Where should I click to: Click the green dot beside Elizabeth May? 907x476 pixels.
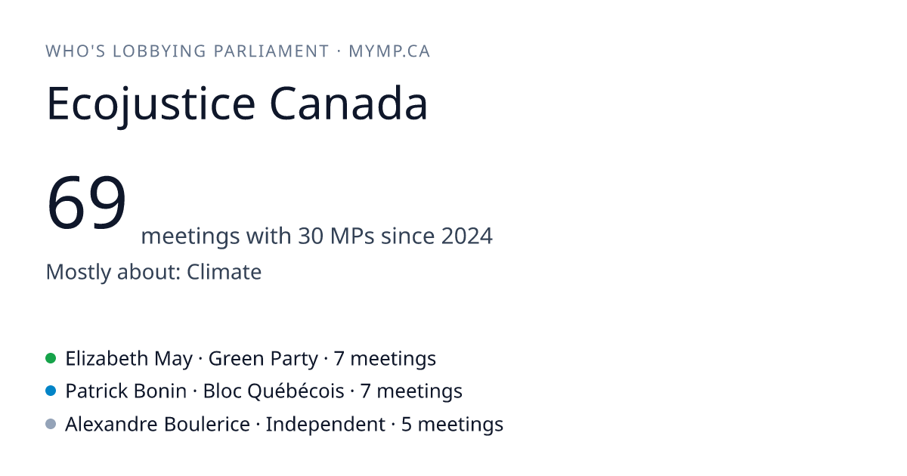[x=51, y=358]
